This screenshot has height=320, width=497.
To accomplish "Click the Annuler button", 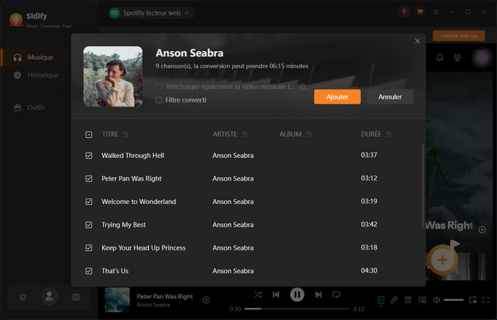I will [x=390, y=97].
